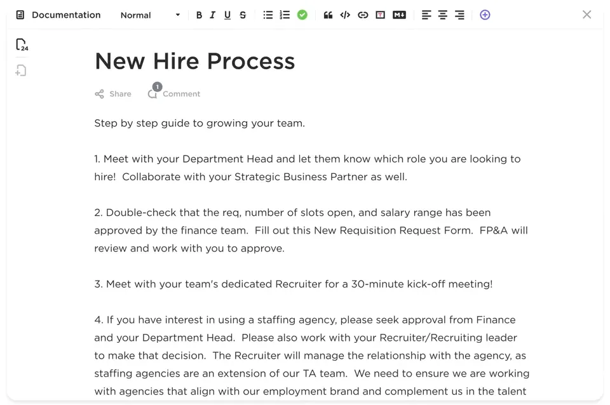Toggle italic formatting
This screenshot has width=610, height=405.
click(x=212, y=15)
